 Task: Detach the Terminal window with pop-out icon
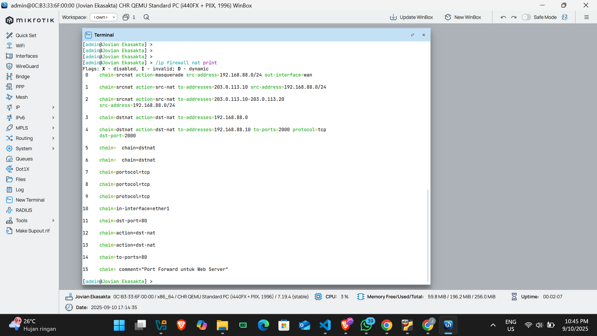pyautogui.click(x=413, y=35)
